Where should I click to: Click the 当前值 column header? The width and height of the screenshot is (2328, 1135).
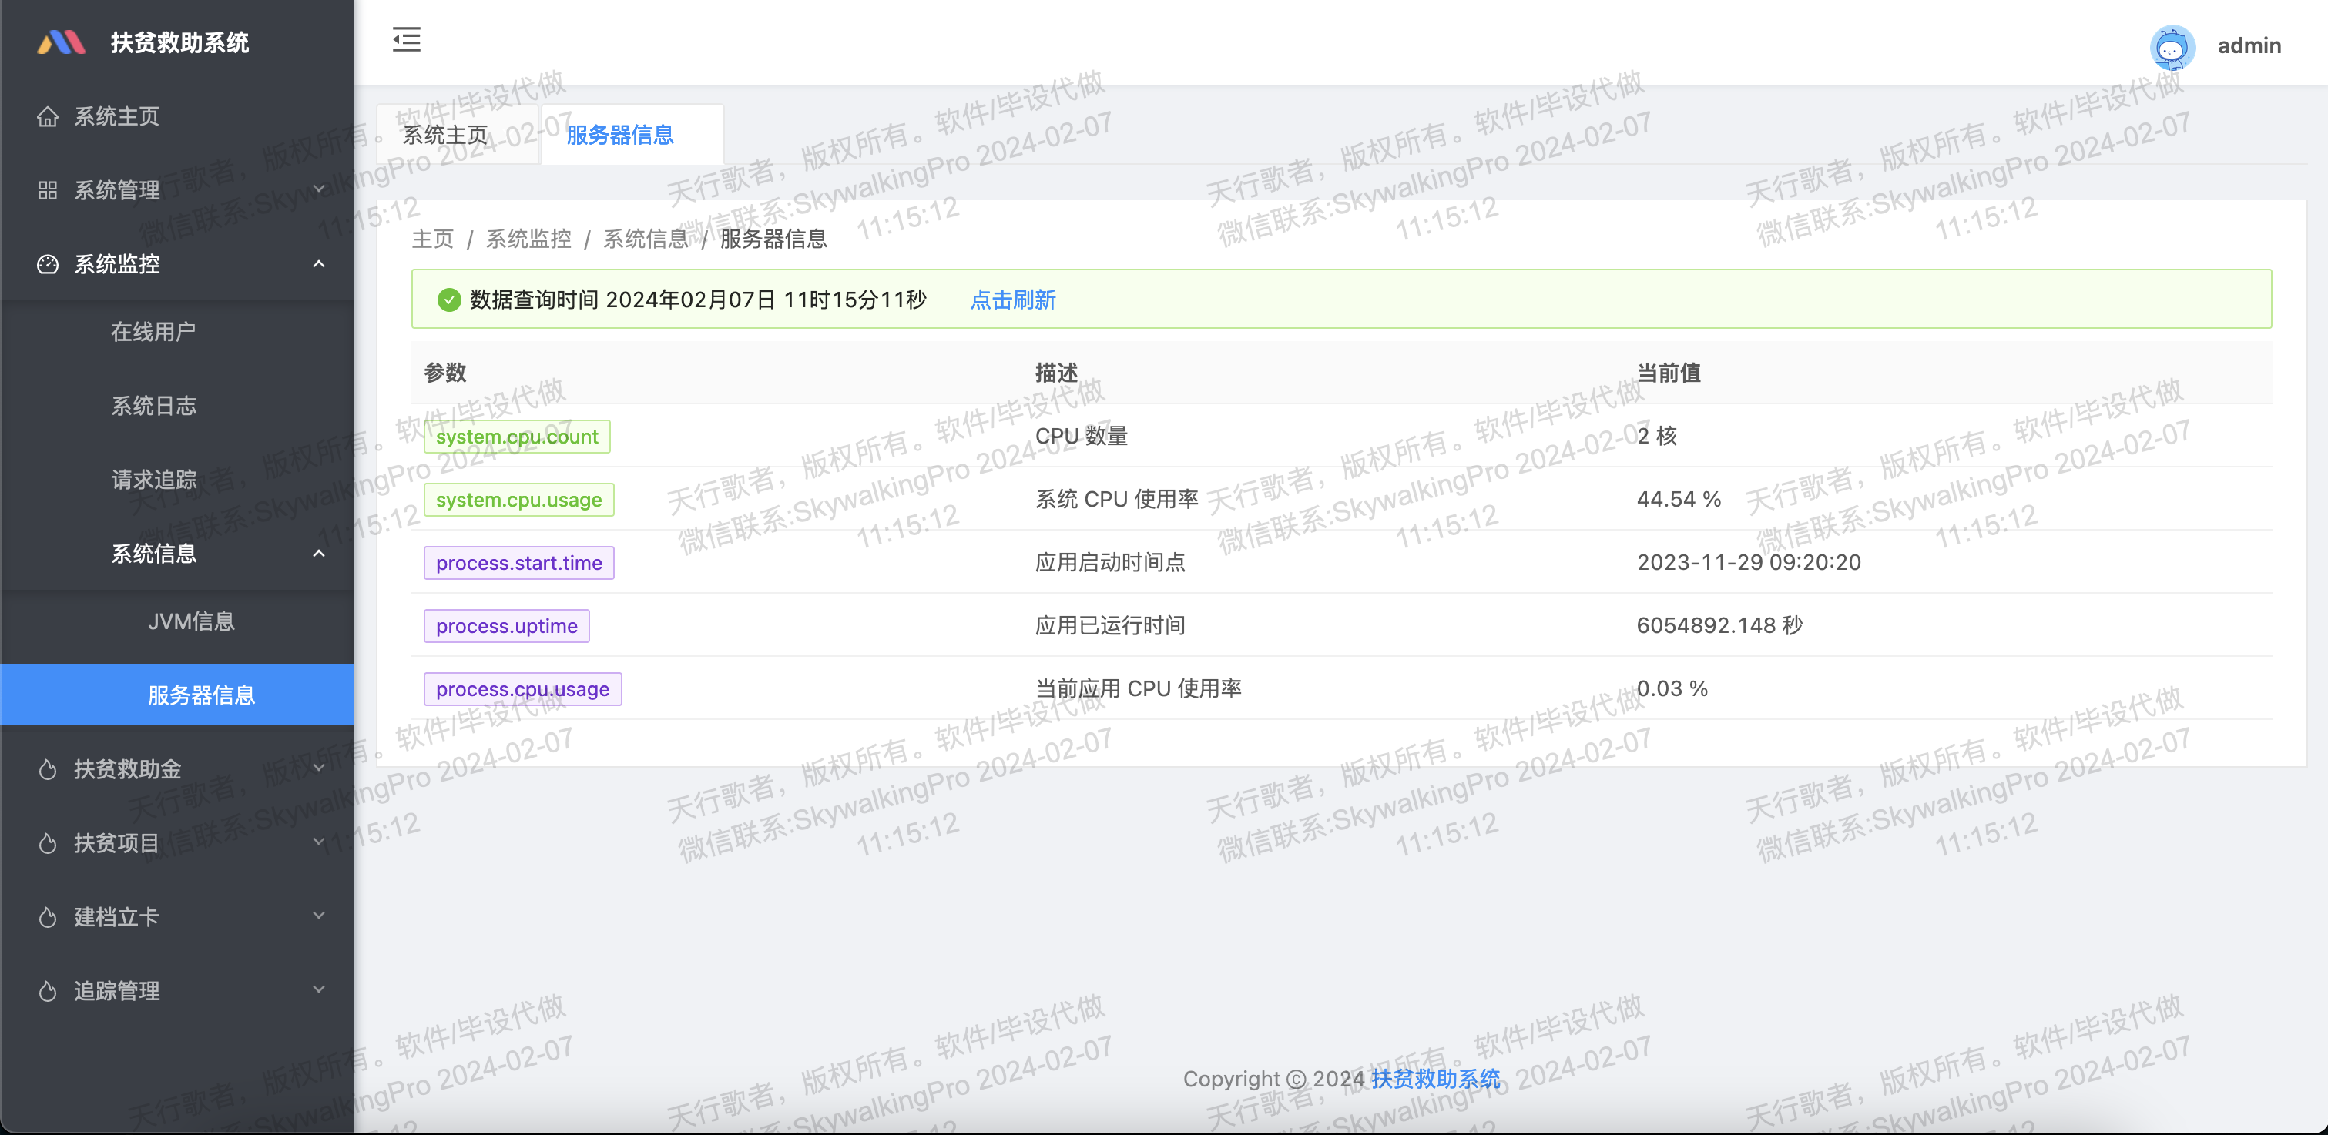point(1669,373)
